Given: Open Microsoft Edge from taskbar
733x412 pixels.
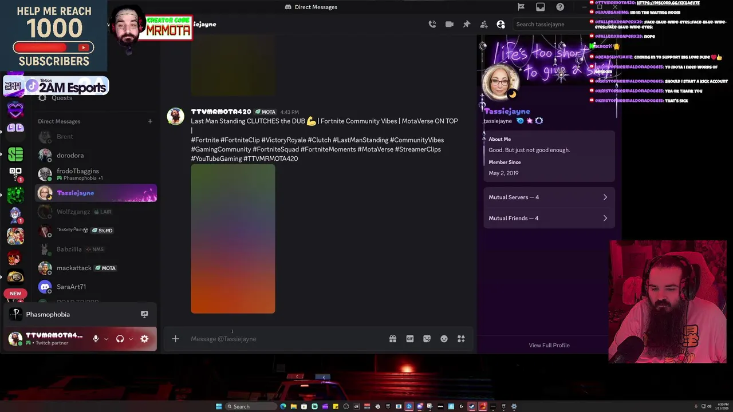Looking at the screenshot, I should (x=283, y=407).
